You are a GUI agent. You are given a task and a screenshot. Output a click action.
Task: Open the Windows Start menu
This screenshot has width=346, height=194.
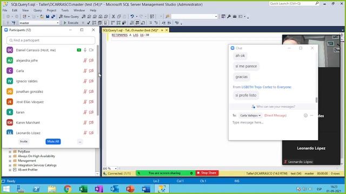[x=6, y=189]
